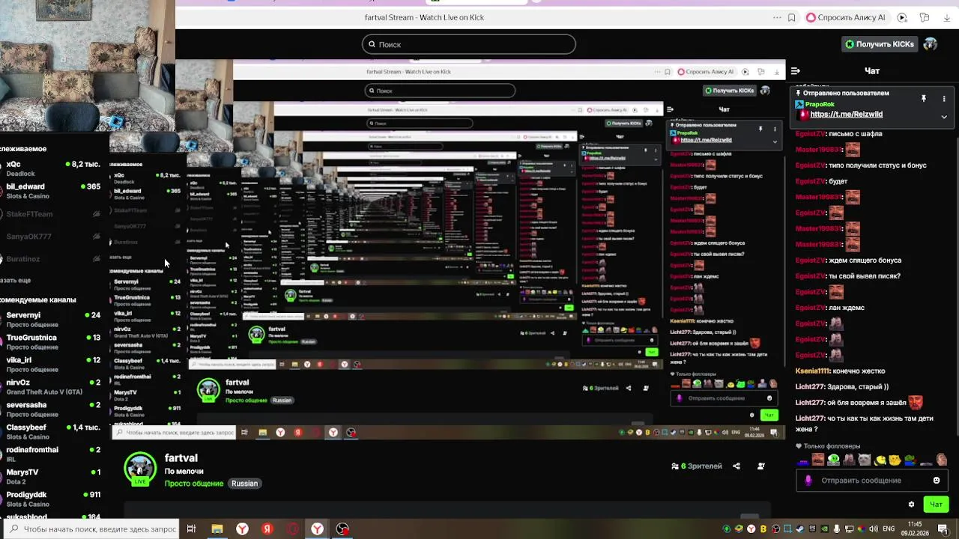Click the purple microphone icon in chat input

pyautogui.click(x=808, y=481)
